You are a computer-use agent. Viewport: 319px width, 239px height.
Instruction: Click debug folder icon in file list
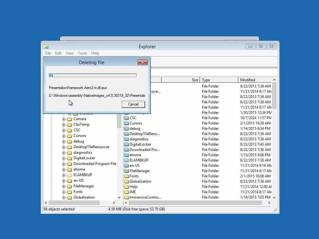click(126, 129)
